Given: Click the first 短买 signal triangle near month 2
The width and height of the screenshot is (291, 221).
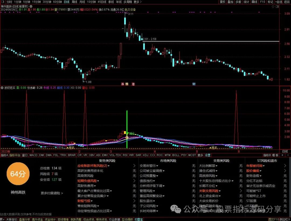Looking at the screenshot, I should pyautogui.click(x=68, y=148).
